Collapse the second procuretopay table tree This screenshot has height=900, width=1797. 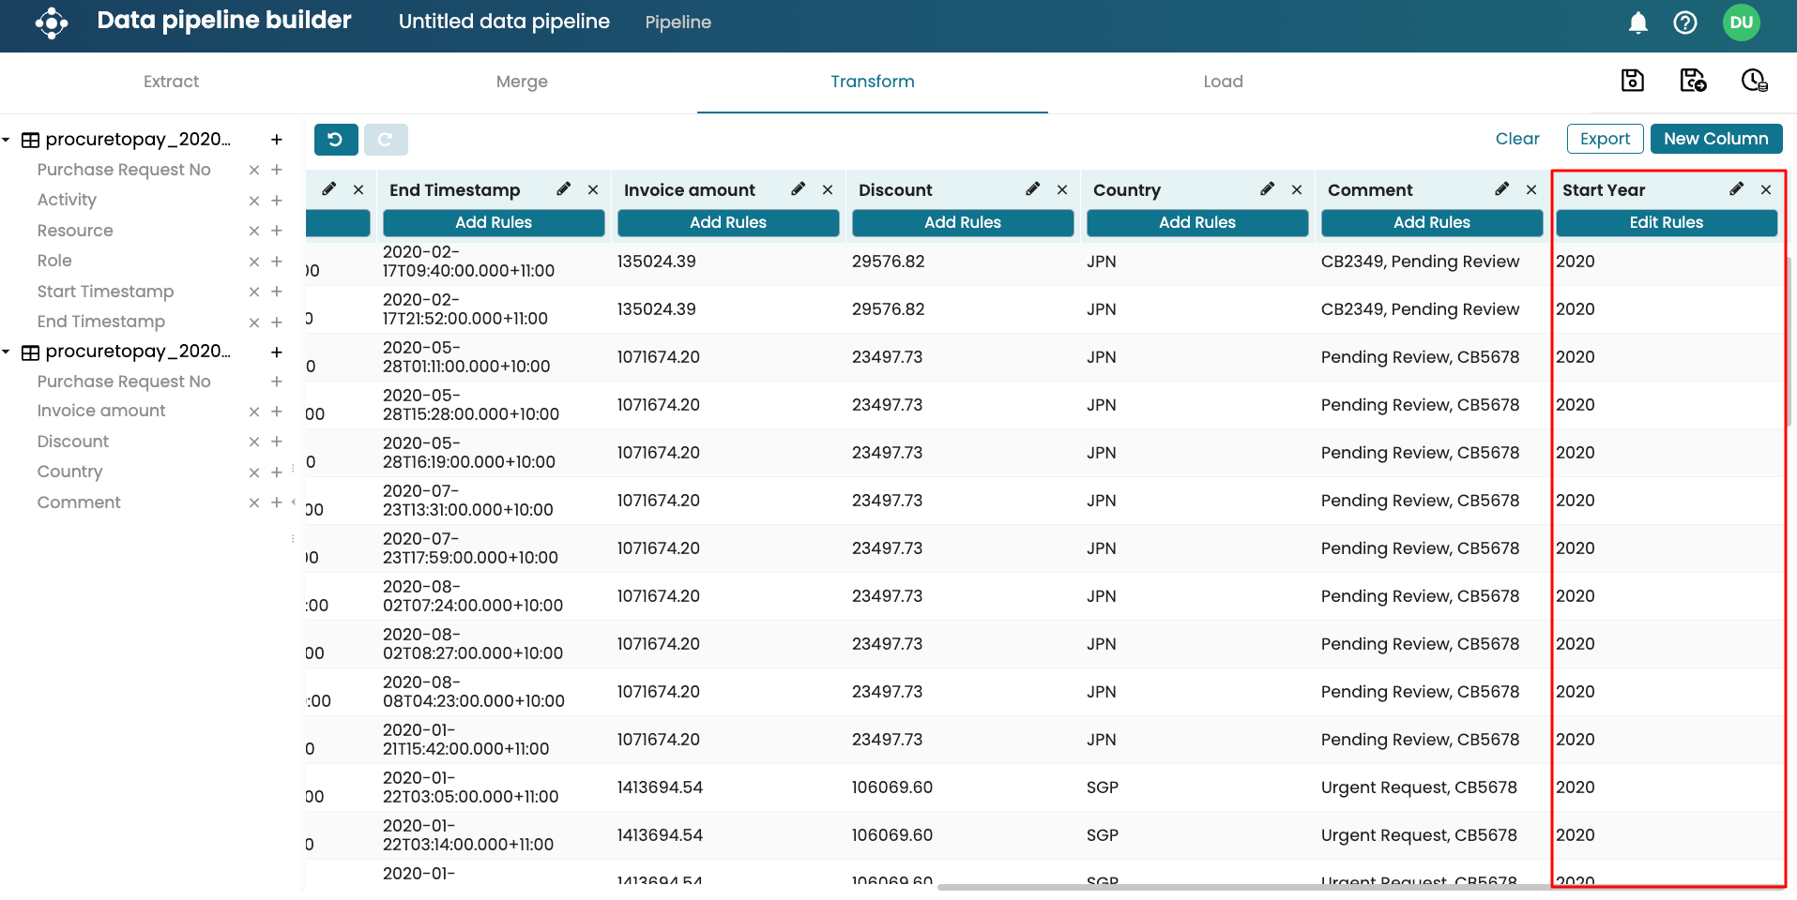point(7,352)
